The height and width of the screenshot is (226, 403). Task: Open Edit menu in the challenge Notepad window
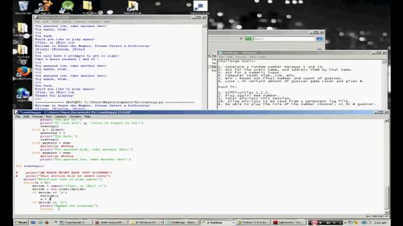pyautogui.click(x=229, y=57)
